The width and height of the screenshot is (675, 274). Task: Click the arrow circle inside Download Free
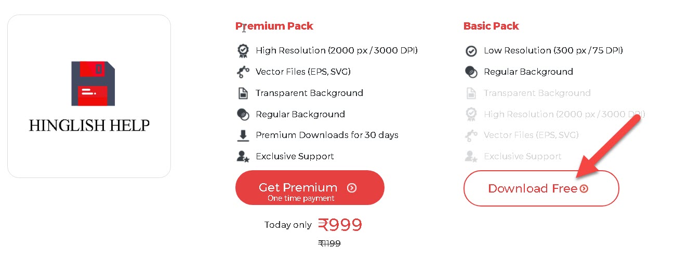click(584, 189)
